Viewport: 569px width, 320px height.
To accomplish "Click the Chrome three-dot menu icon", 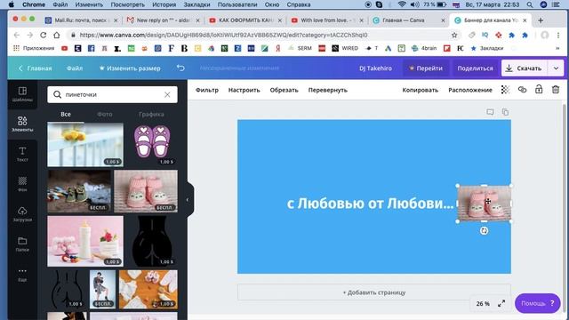I will tap(558, 36).
